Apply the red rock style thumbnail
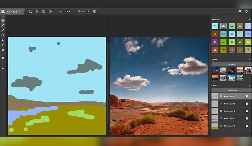The image size is (252, 146). pos(248,70)
